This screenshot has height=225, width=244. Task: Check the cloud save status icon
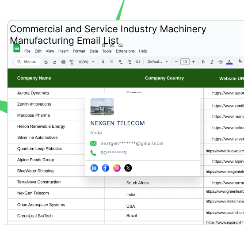click(121, 45)
